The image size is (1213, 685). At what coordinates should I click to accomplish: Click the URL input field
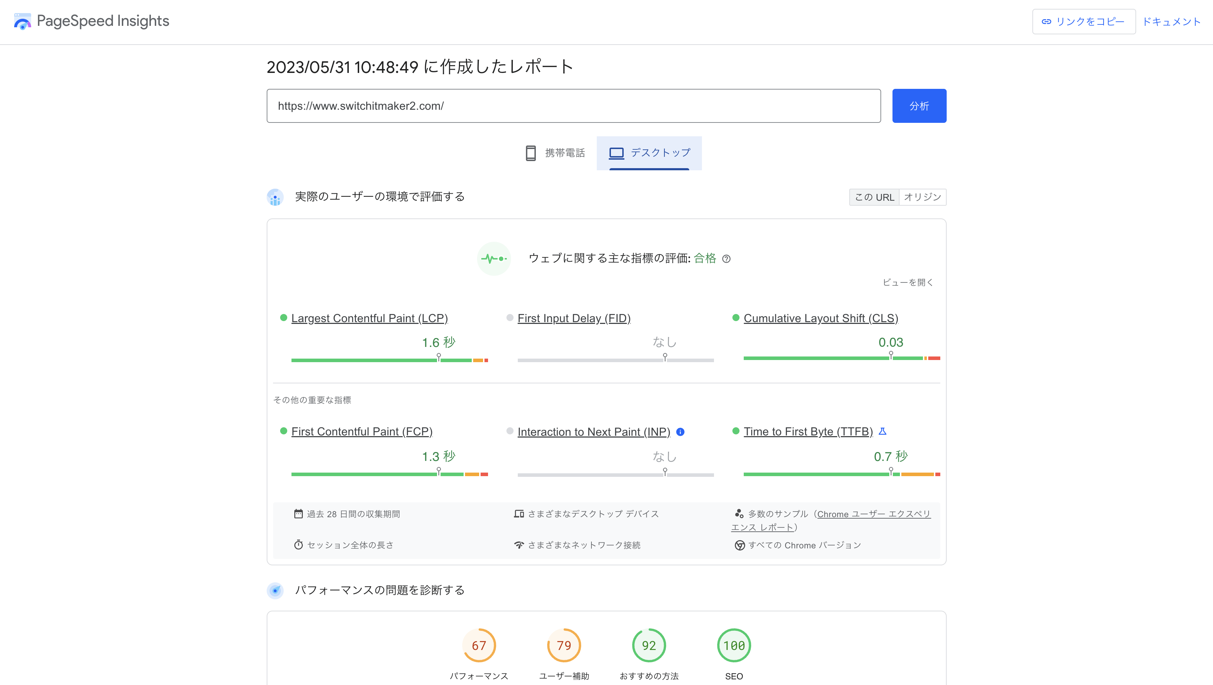pyautogui.click(x=573, y=106)
